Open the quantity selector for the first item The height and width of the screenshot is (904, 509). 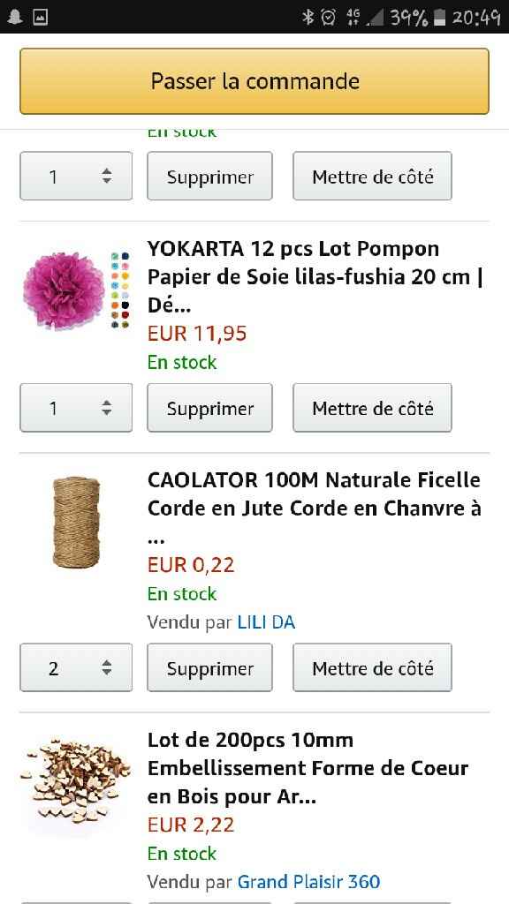click(76, 176)
